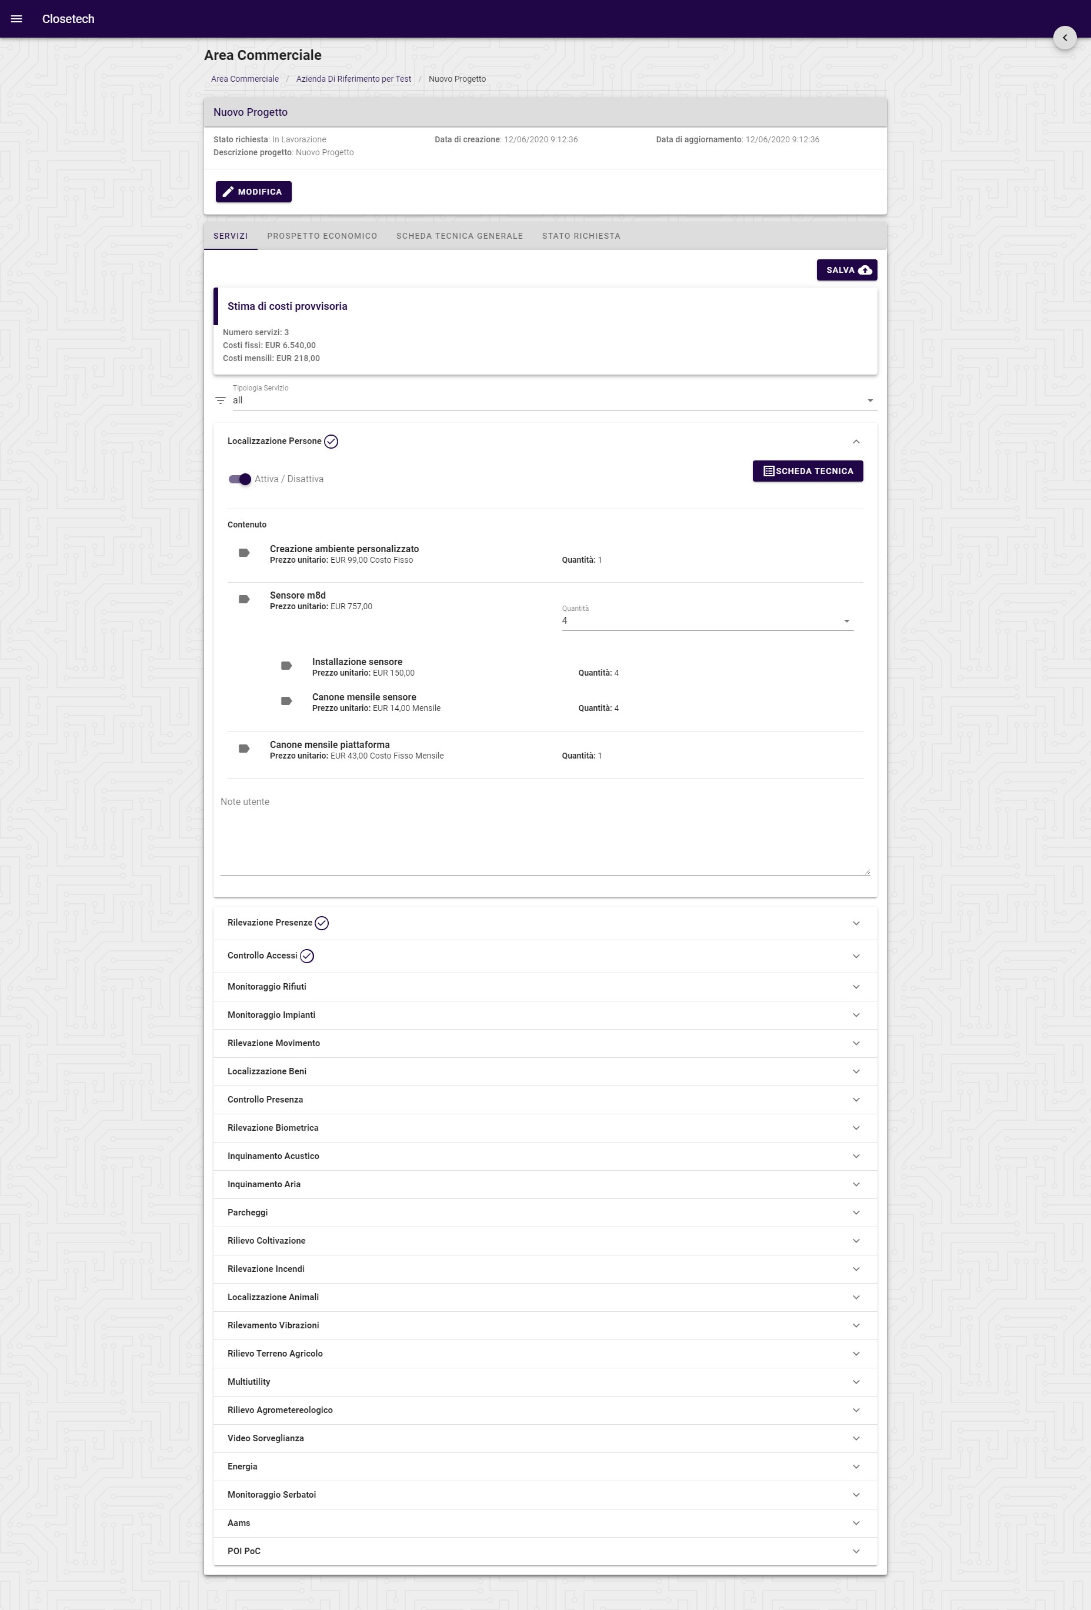Click the Modifica button

coord(253,192)
